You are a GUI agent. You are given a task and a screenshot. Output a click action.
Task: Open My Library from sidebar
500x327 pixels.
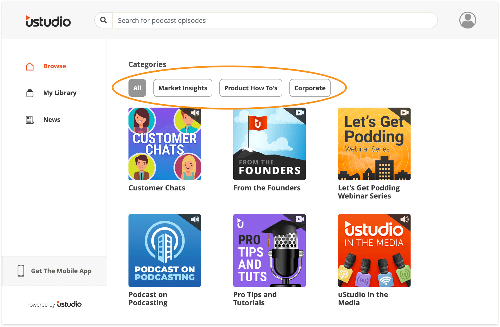[x=60, y=93]
